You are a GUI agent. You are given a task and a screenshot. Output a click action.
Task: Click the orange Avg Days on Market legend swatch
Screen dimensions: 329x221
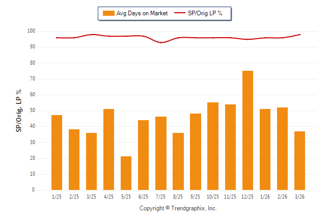point(108,13)
